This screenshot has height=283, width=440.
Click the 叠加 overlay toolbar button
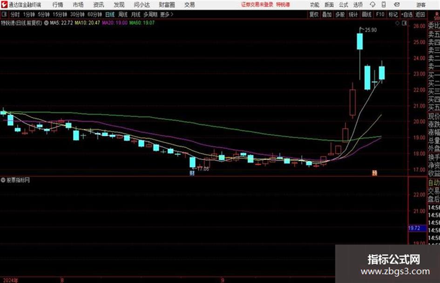click(327, 14)
